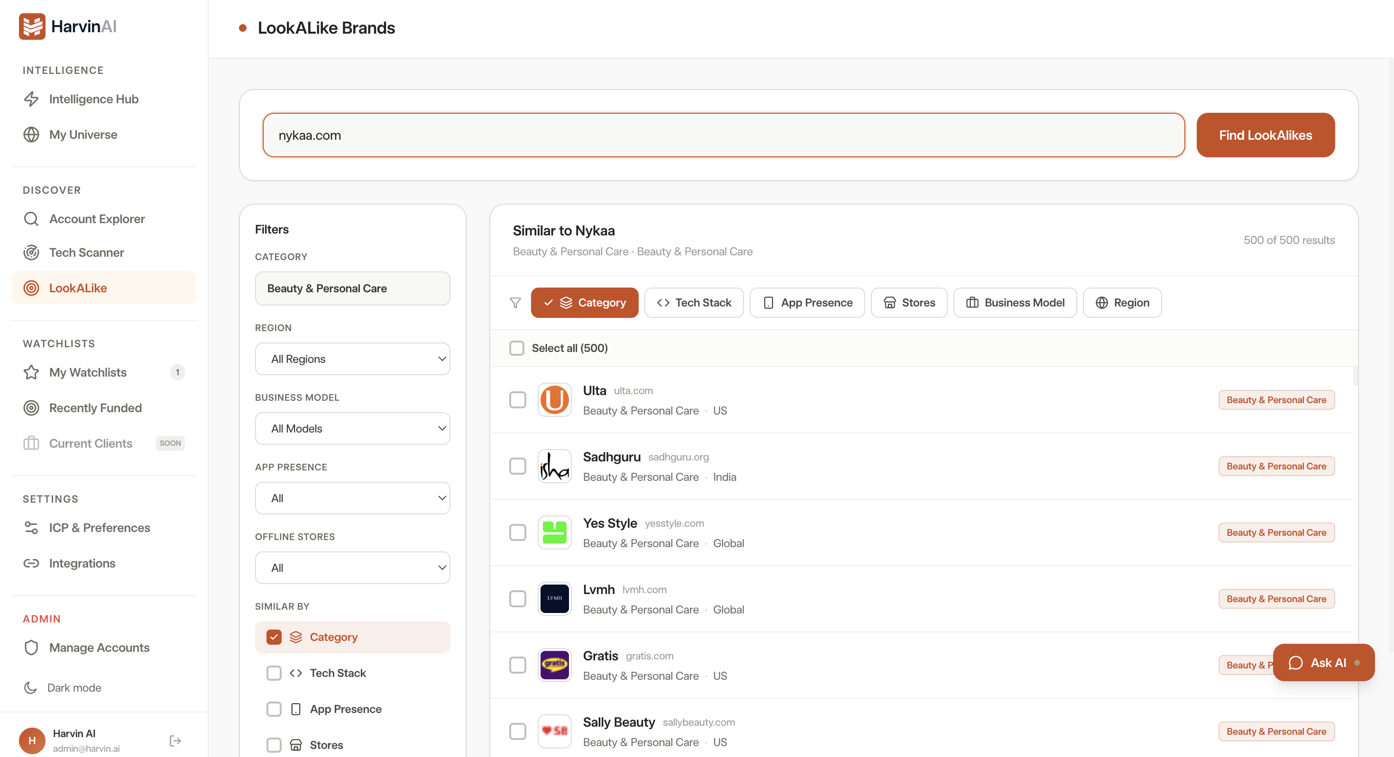Open the All Regions dropdown

(x=352, y=359)
